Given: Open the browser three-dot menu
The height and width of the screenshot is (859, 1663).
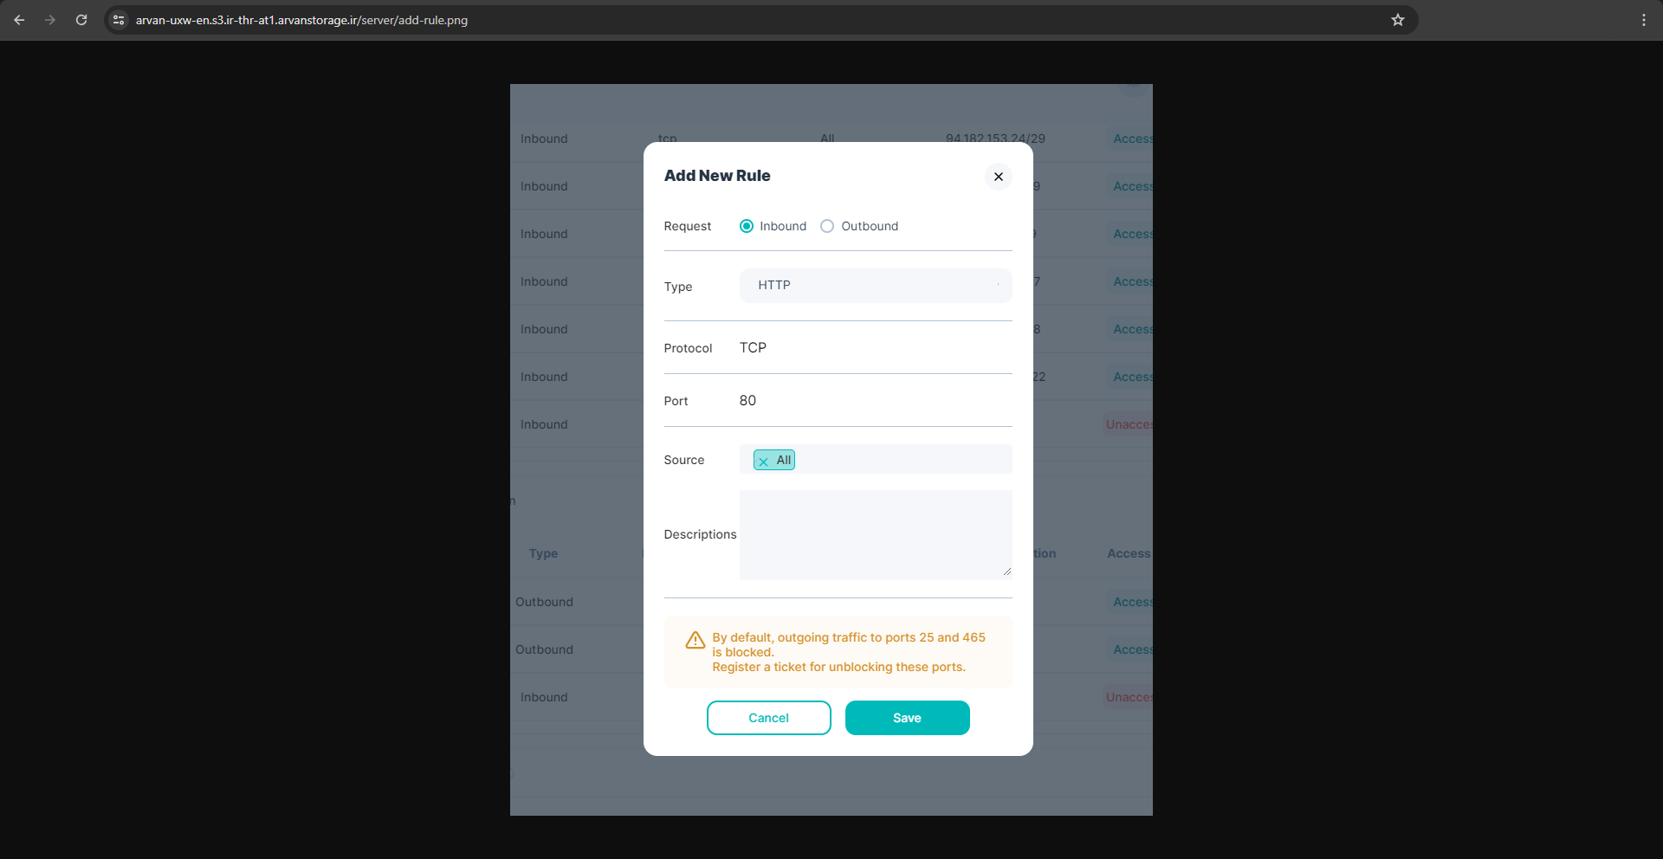Looking at the screenshot, I should (1643, 20).
